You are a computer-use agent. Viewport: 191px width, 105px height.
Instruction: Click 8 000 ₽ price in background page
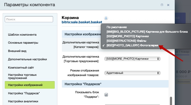click(x=183, y=72)
